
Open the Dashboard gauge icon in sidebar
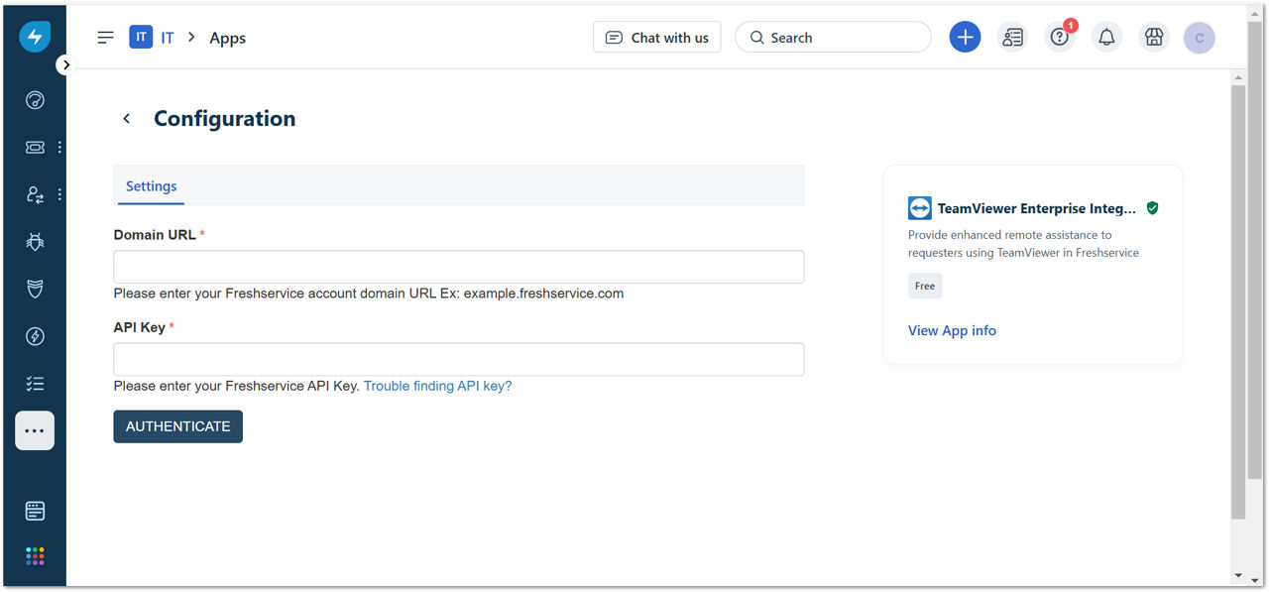[35, 100]
